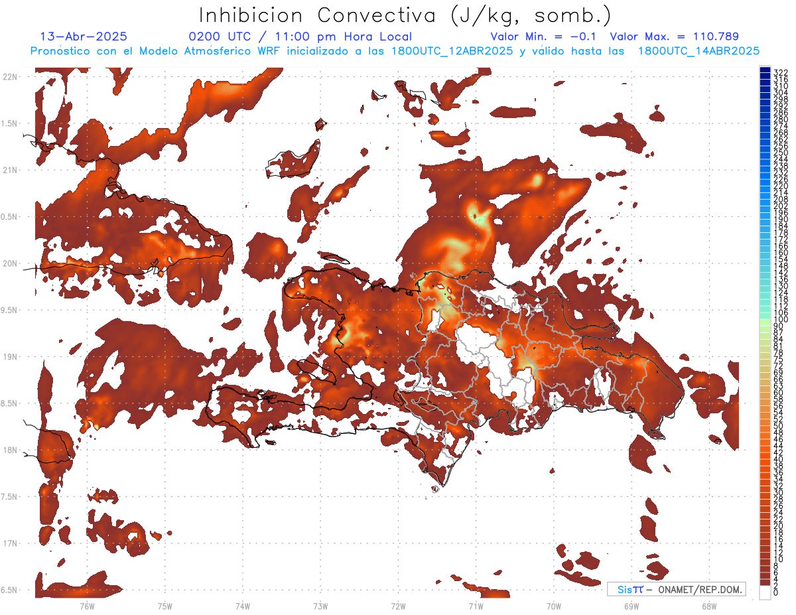Screen dimensions: 796x615
Task: Click the time "0200 UTC / 11:00 pm Hora Local"
Action: pos(300,36)
